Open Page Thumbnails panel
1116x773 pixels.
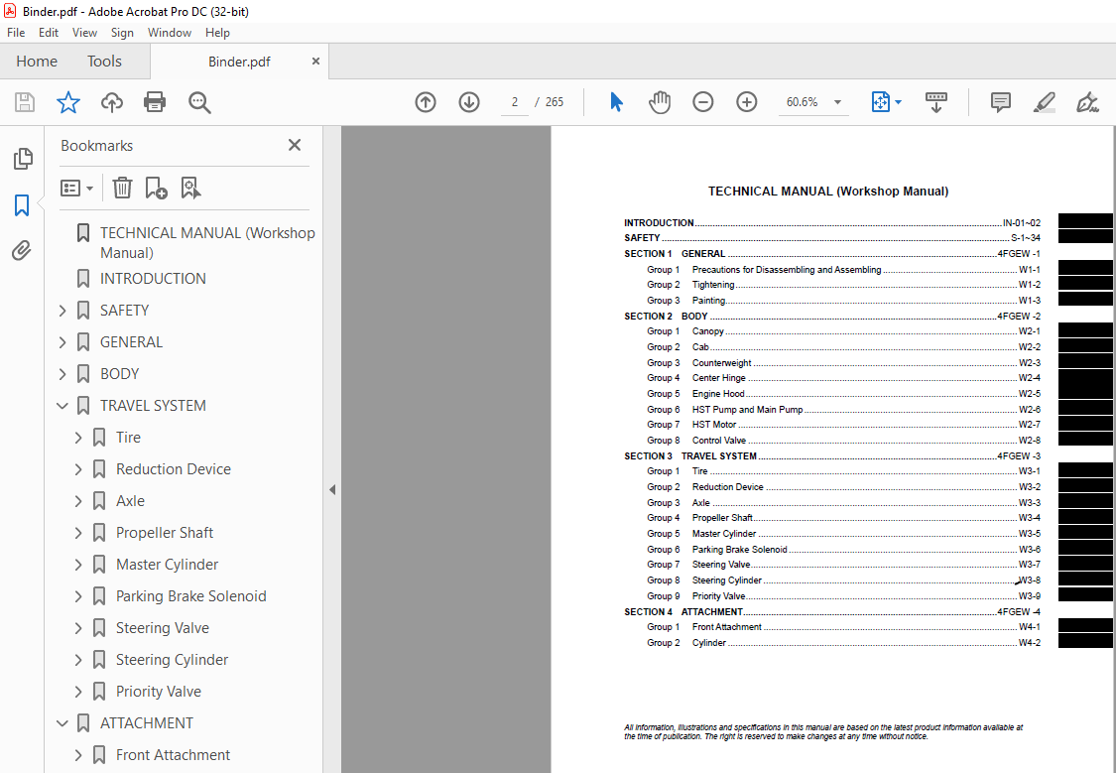pyautogui.click(x=23, y=159)
